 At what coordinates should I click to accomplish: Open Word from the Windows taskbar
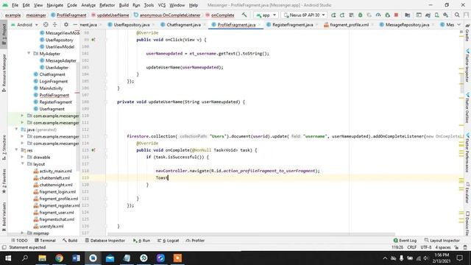coord(76,258)
